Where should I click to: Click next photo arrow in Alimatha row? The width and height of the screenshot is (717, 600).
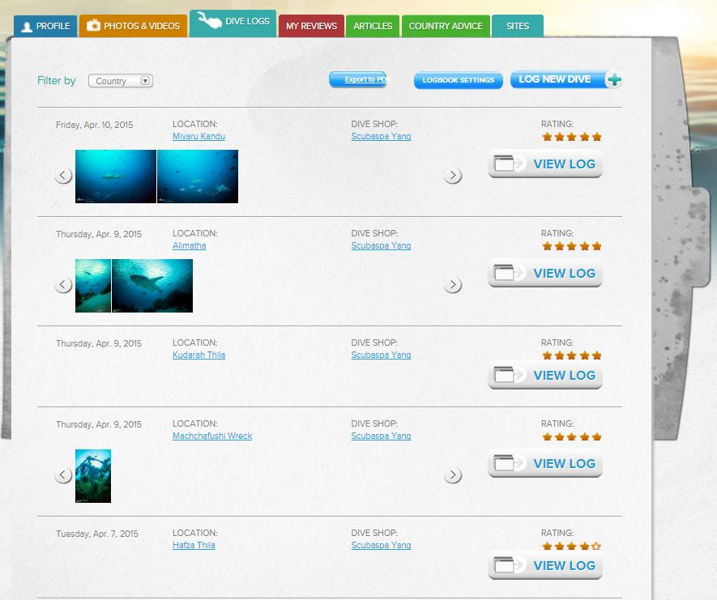(x=453, y=284)
